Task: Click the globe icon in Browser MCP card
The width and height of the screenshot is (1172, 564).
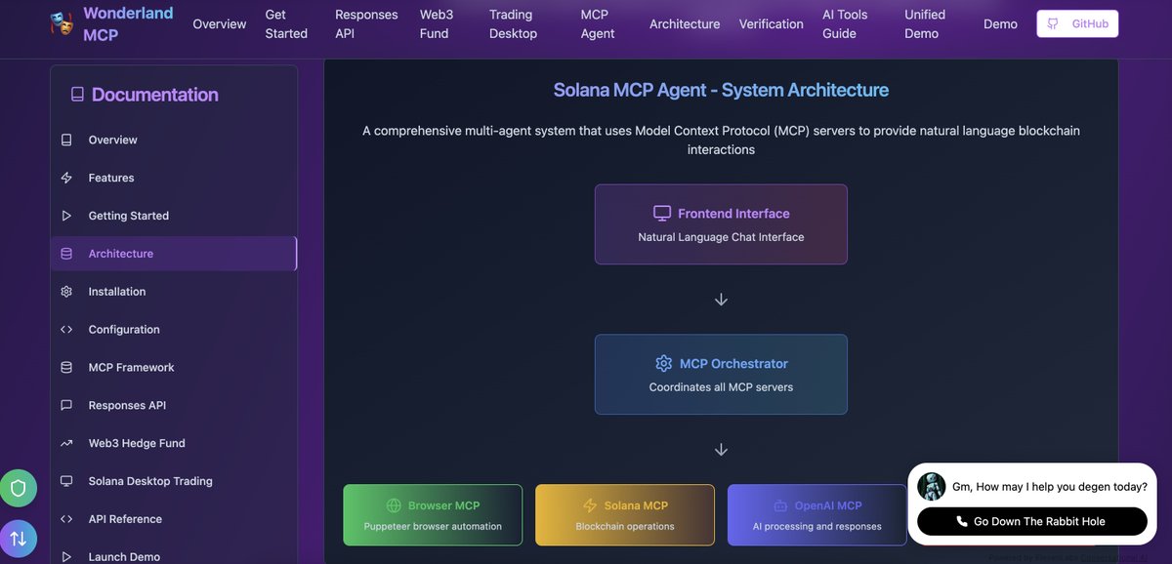Action: 394,505
